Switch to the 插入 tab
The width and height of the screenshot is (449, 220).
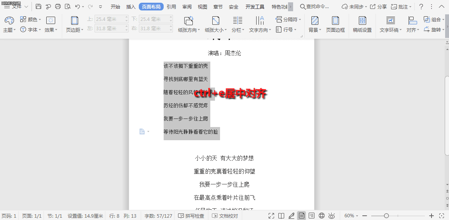[x=131, y=7]
